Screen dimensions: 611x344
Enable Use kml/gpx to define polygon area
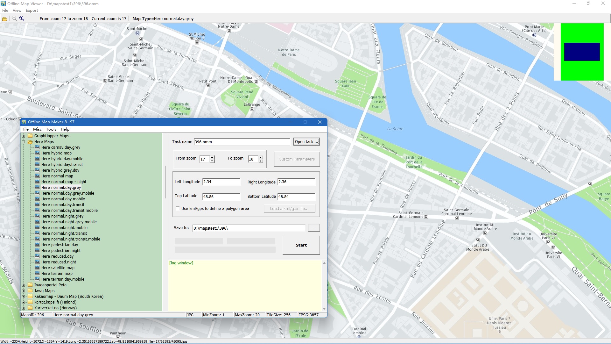[x=178, y=208]
